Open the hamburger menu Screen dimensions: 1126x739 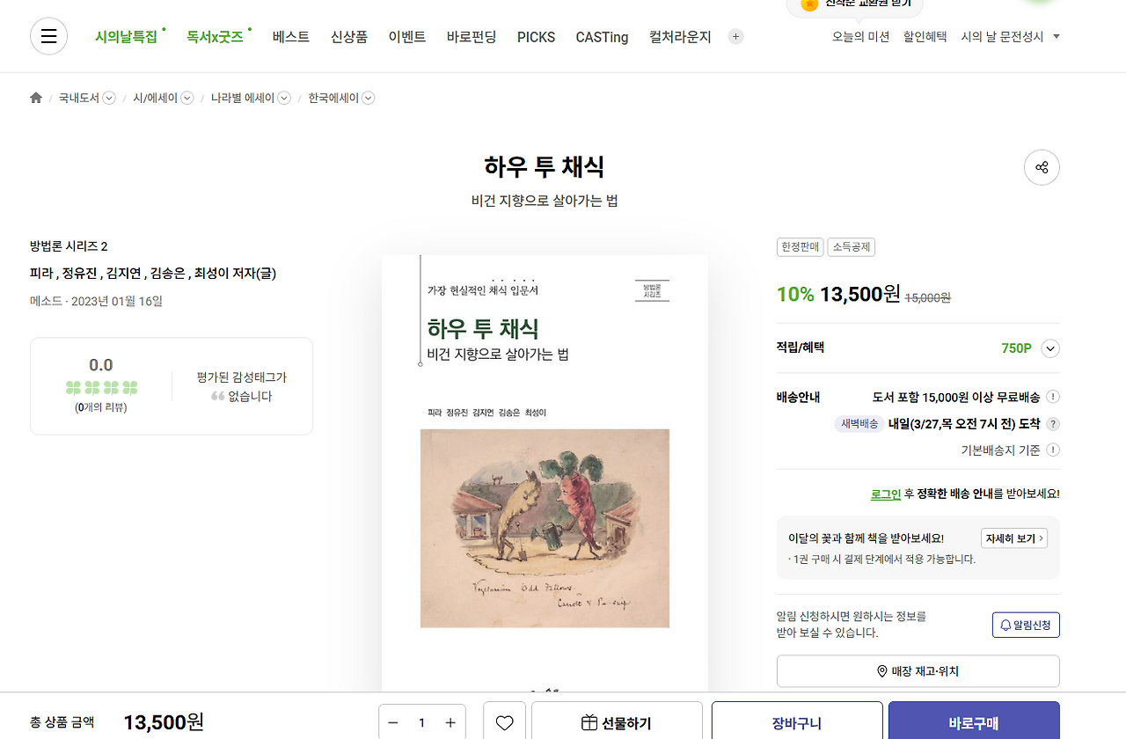[x=49, y=36]
